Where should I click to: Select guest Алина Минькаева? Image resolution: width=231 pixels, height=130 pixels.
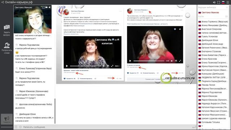(x=213, y=25)
